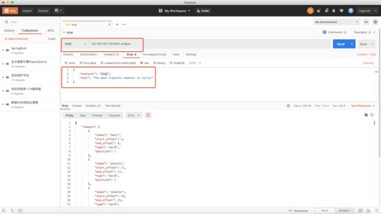This screenshot has height=214, width=381.
Task: Open the Comments panel
Action: pos(334,32)
